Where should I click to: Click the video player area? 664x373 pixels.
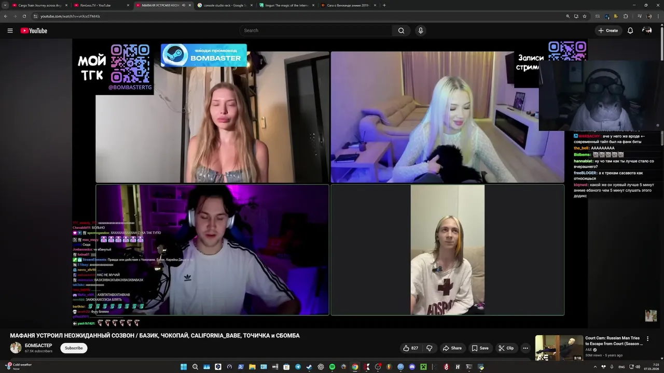click(x=330, y=183)
